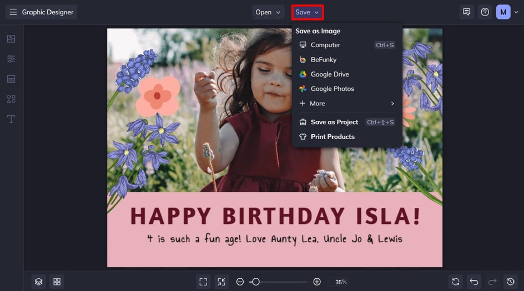Select the pink flower graphic on canvas
The image size is (524, 291).
[x=158, y=96]
